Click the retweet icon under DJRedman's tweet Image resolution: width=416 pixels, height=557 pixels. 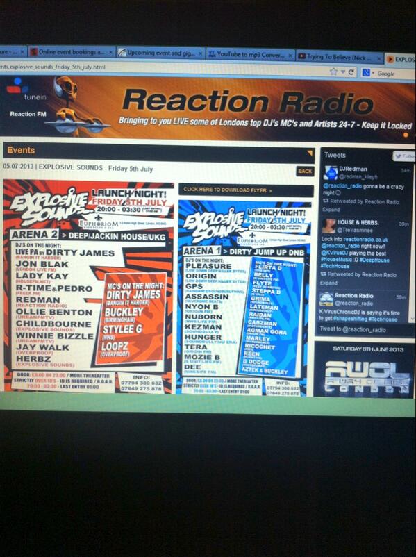(326, 201)
